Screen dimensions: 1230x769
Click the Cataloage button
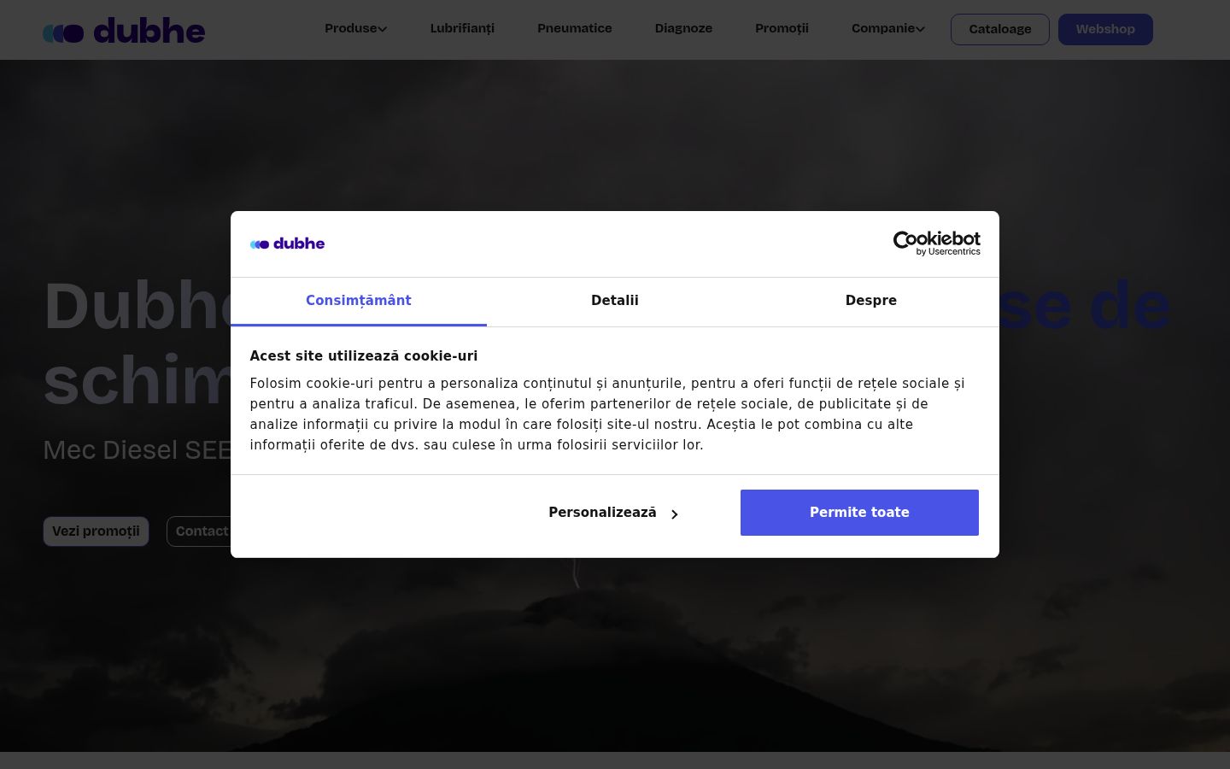click(1000, 29)
